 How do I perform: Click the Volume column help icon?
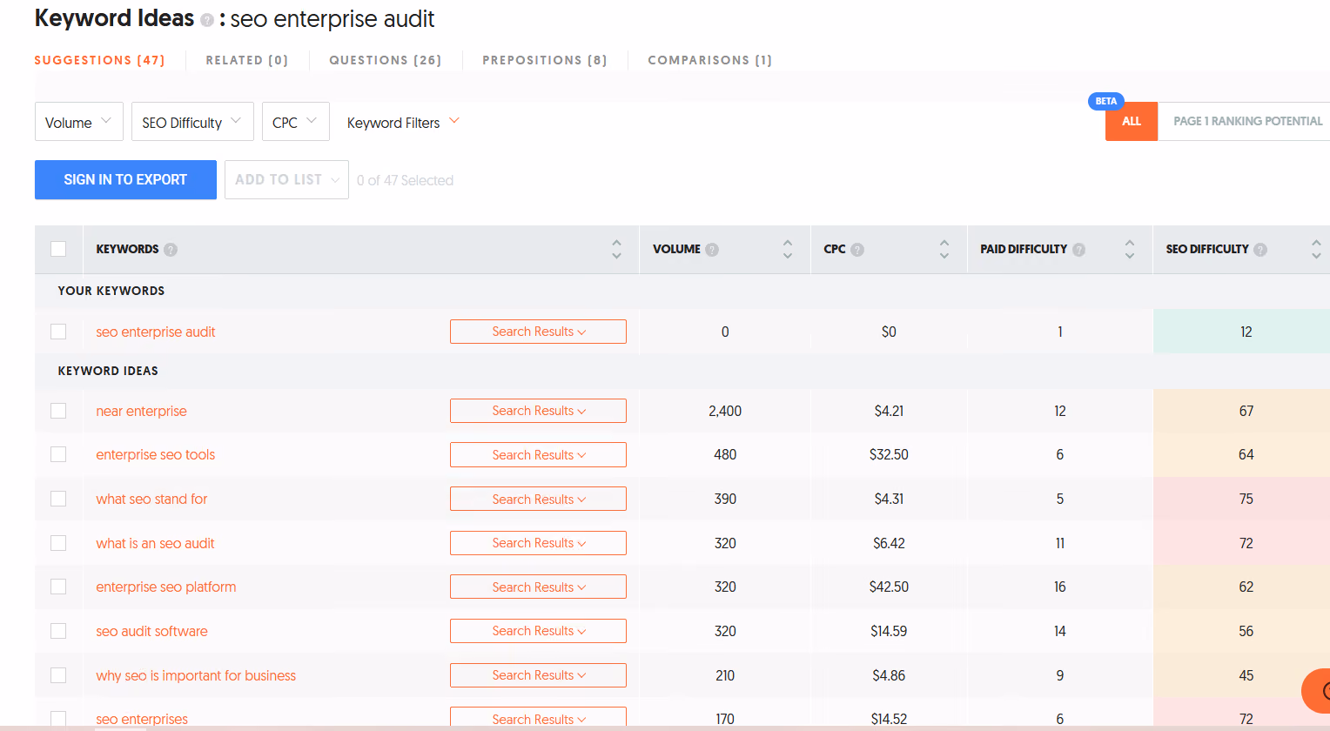[x=712, y=250]
